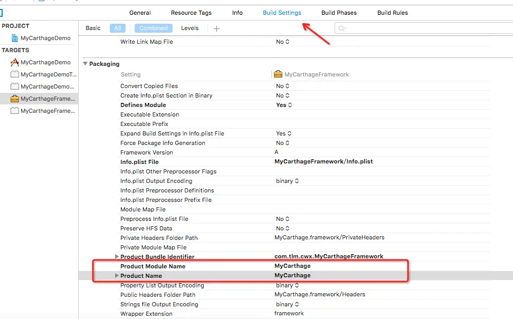Image resolution: width=513 pixels, height=319 pixels.
Task: Click the MyCarthageFramework column header icon
Action: click(x=278, y=74)
